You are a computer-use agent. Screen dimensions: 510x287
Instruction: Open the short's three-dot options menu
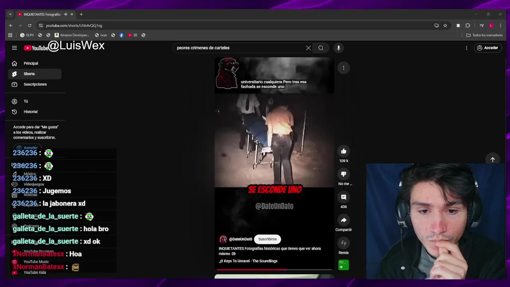[x=343, y=68]
